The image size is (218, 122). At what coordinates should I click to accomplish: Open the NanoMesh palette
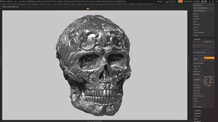[197, 113]
